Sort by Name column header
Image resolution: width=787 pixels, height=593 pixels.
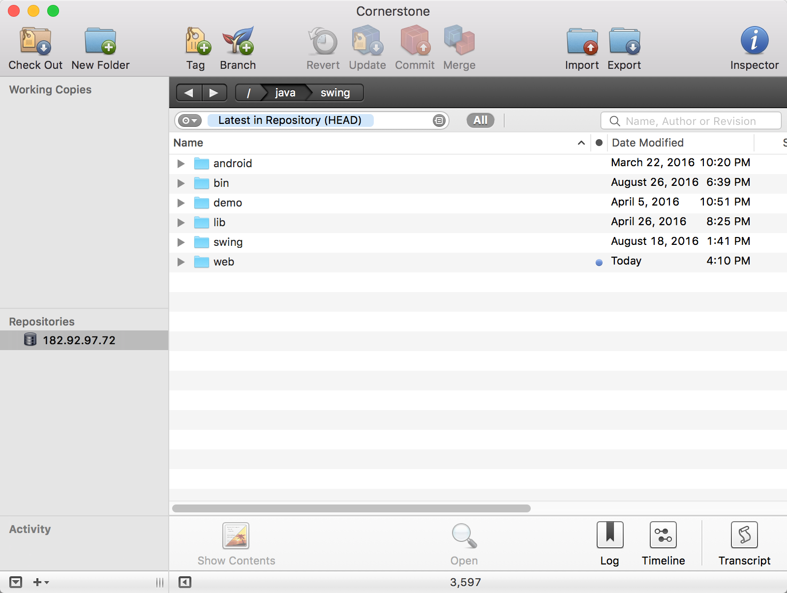(x=380, y=143)
